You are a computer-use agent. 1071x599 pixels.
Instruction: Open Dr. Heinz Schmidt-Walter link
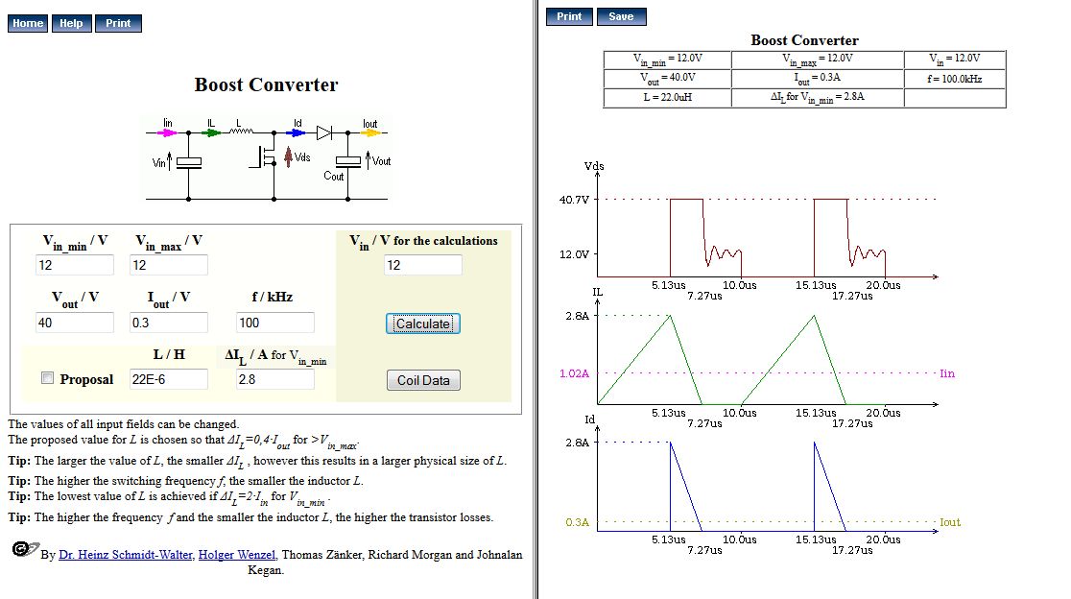126,555
